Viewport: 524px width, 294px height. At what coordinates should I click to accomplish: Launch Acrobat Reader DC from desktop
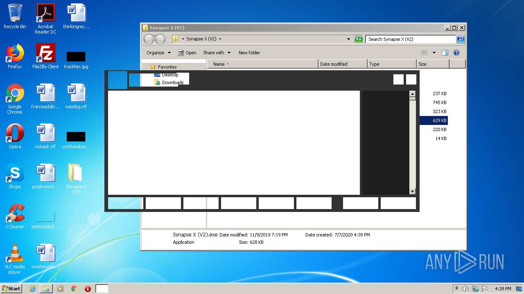pyautogui.click(x=45, y=19)
